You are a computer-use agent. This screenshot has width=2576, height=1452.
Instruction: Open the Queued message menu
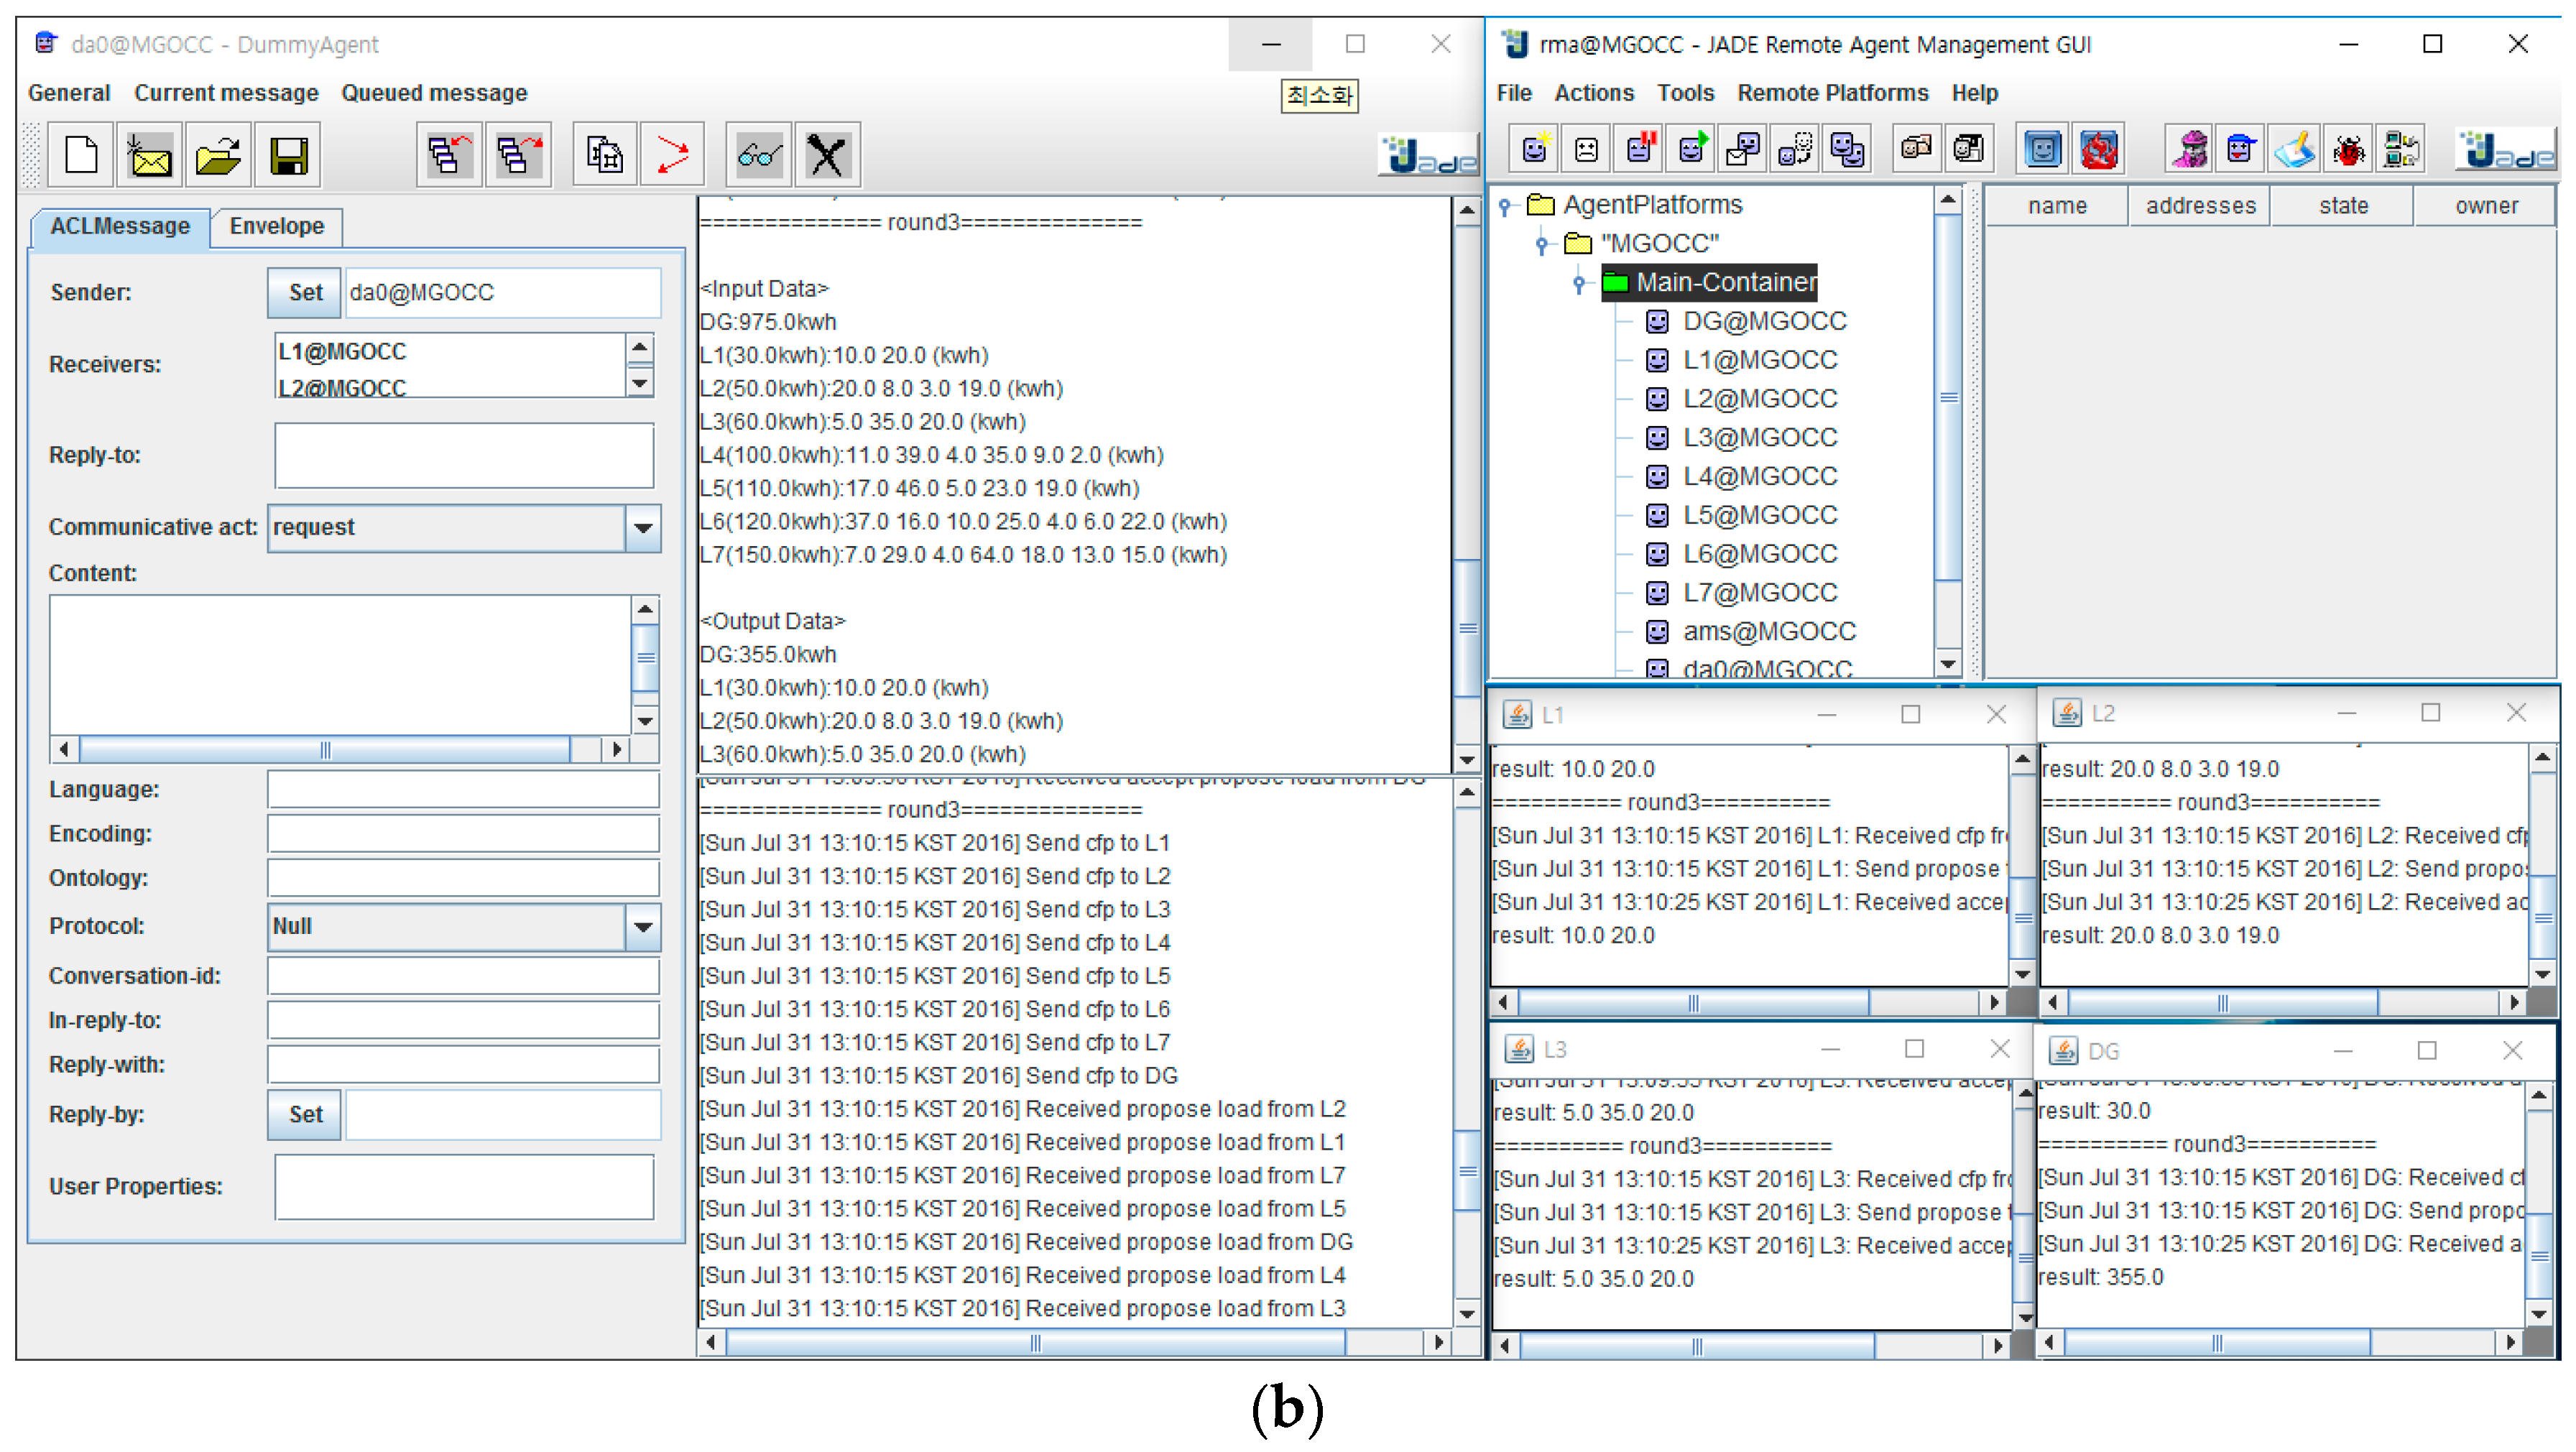click(x=434, y=93)
